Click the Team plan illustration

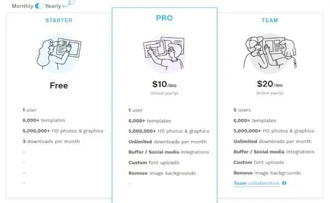click(270, 53)
